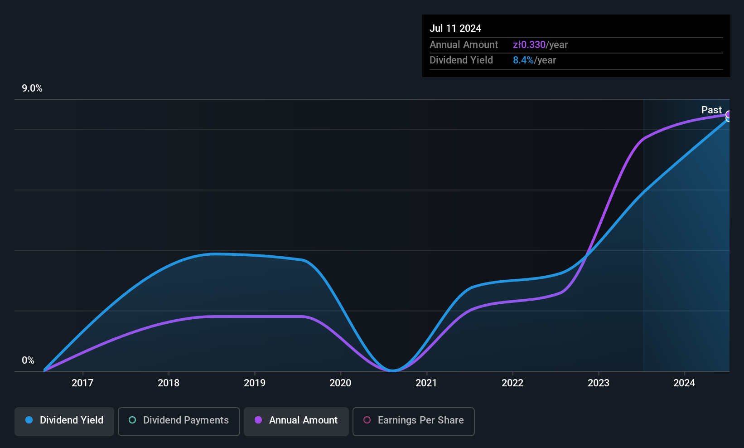Click the pink Earnings Per Share circle icon
744x448 pixels.
tap(367, 420)
